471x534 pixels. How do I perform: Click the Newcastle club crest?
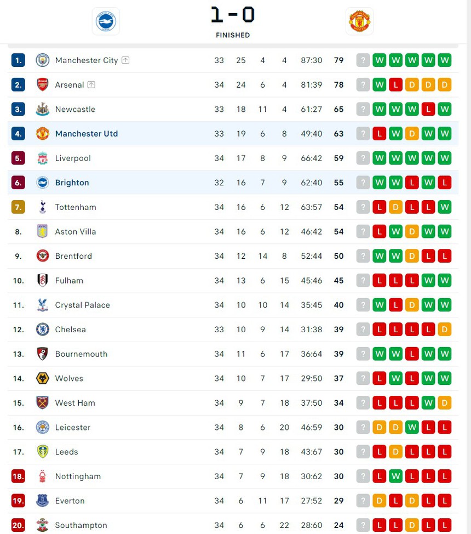pyautogui.click(x=42, y=109)
